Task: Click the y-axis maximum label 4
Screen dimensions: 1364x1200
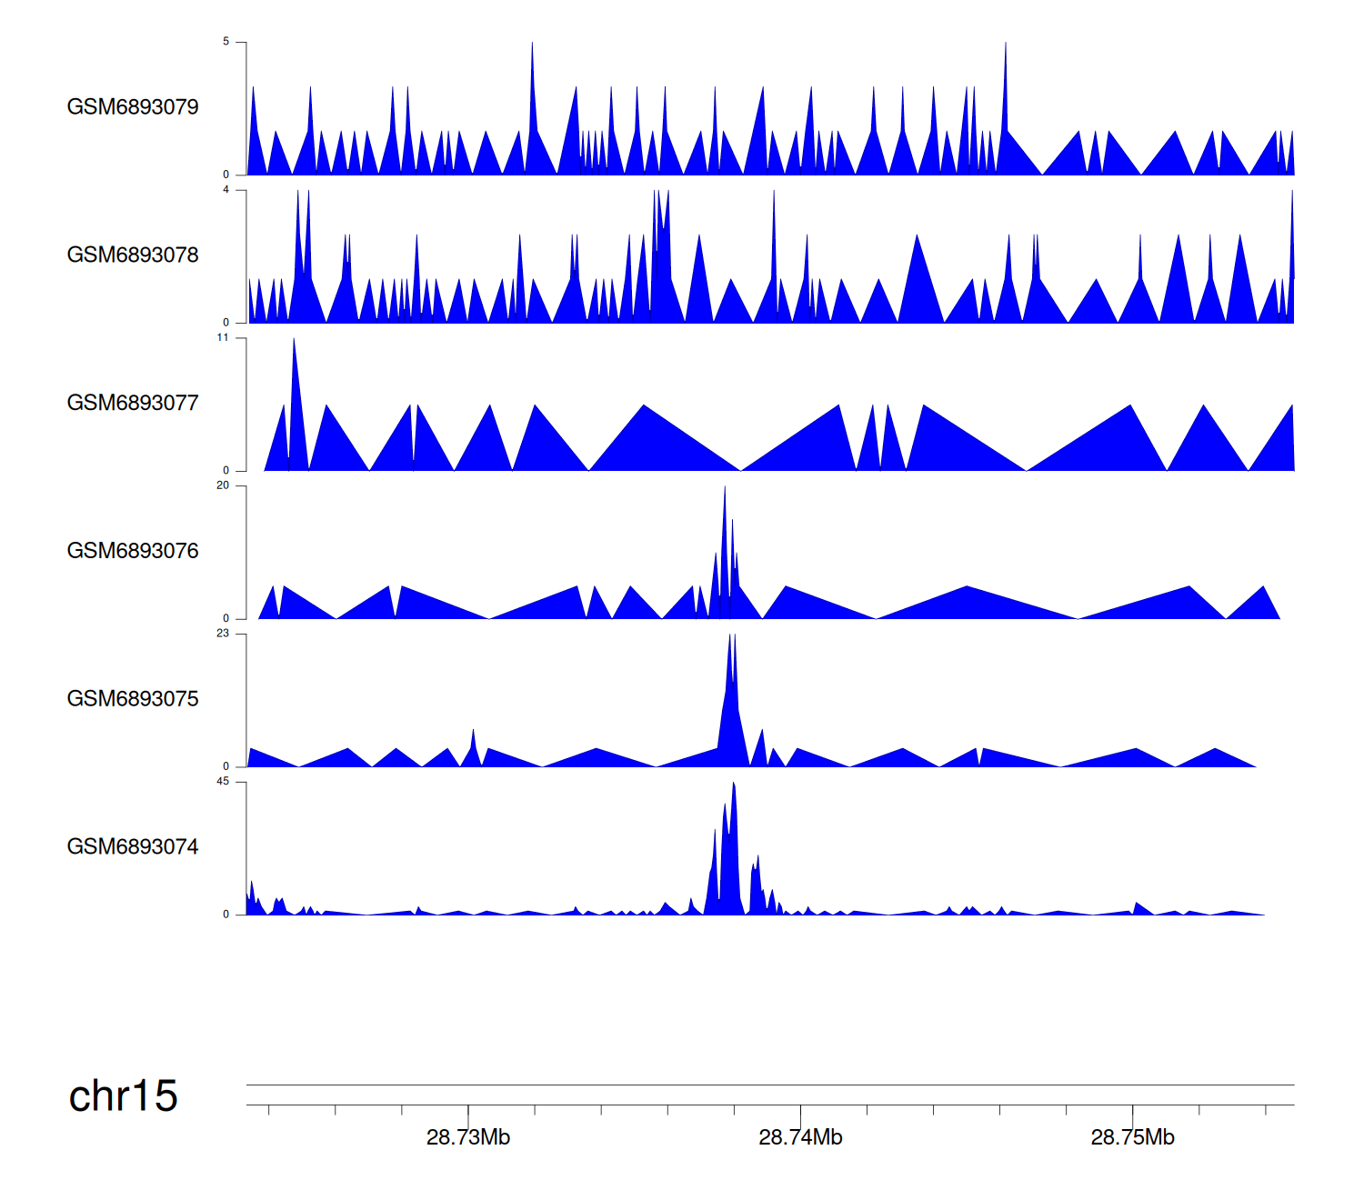Action: [x=226, y=190]
